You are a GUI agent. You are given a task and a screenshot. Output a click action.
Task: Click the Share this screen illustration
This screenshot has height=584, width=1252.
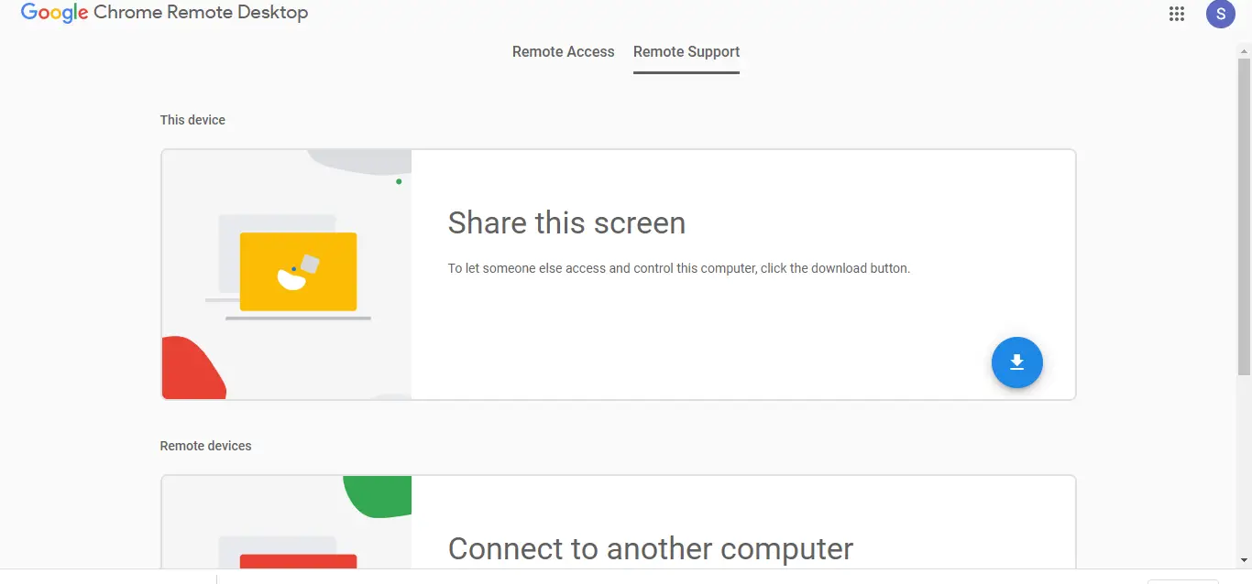click(287, 275)
